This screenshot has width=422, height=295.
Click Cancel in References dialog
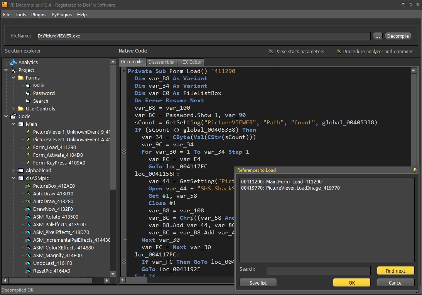pos(395,283)
